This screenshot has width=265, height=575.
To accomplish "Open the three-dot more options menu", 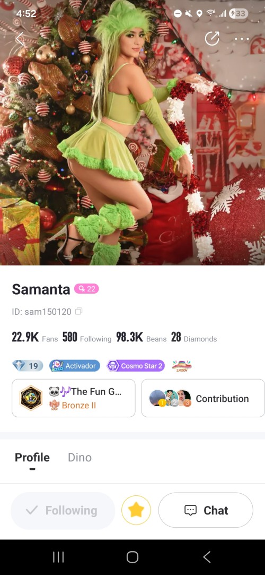I will coord(242,39).
